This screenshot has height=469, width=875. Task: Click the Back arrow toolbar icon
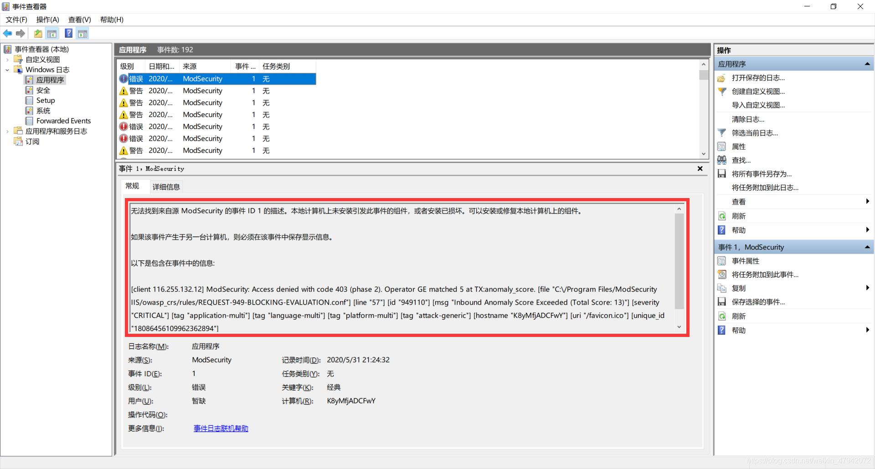point(7,33)
